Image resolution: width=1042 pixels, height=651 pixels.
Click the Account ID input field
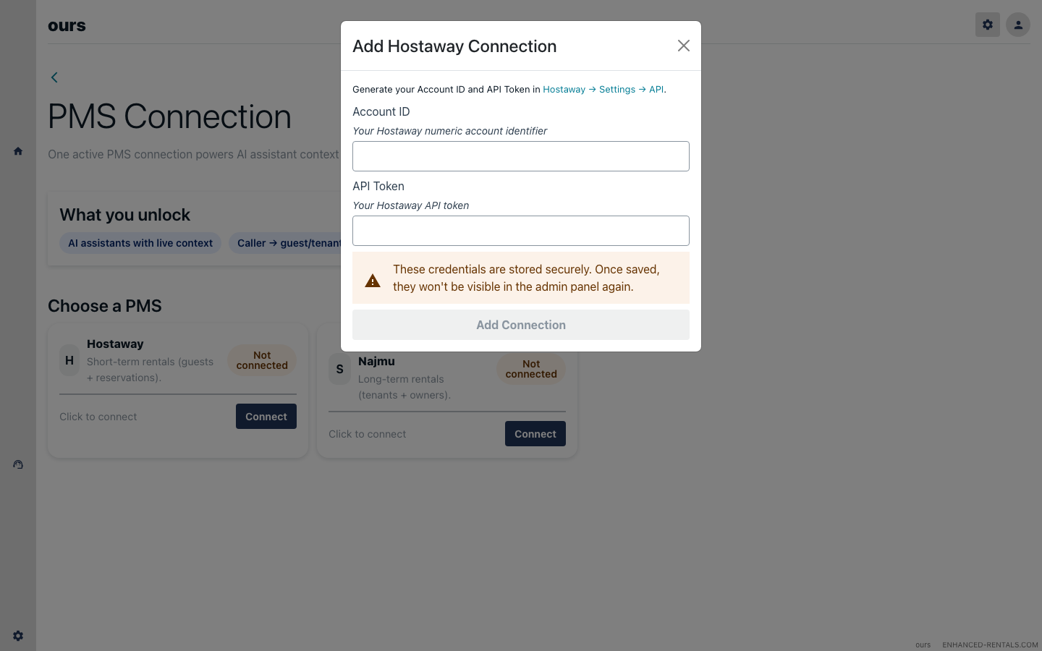point(520,156)
